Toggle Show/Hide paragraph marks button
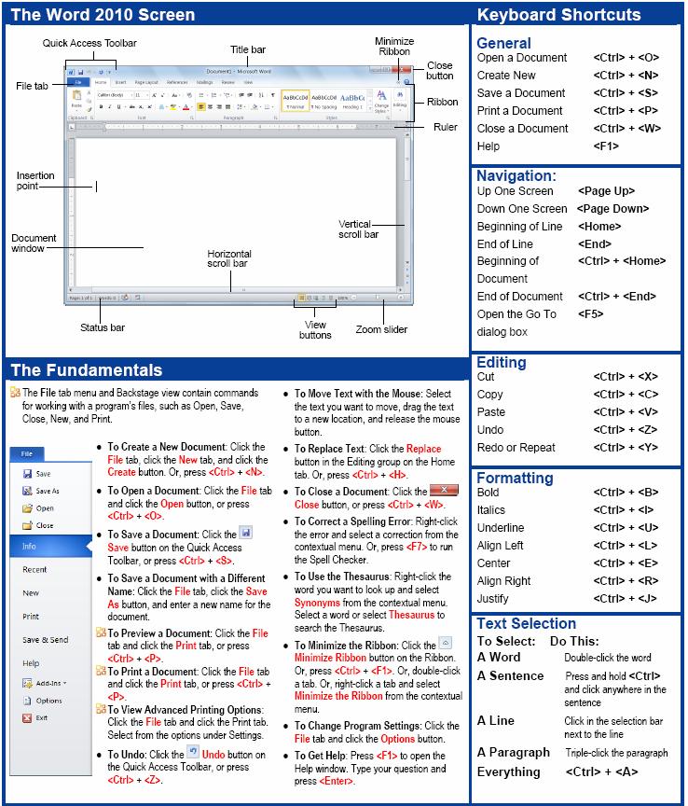The image size is (688, 806). click(x=273, y=95)
